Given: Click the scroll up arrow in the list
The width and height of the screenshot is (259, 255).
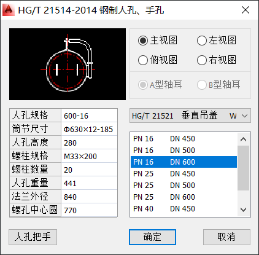Looking at the screenshot, I should [243, 139].
